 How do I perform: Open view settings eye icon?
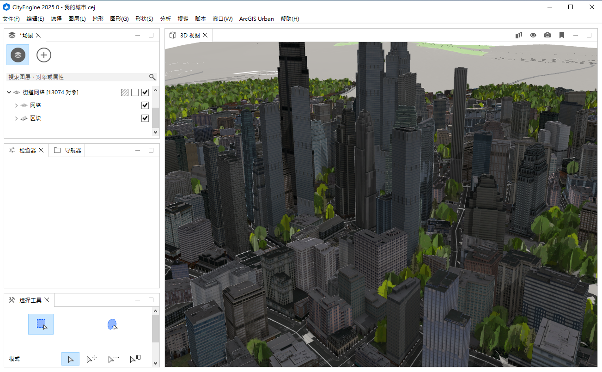533,35
